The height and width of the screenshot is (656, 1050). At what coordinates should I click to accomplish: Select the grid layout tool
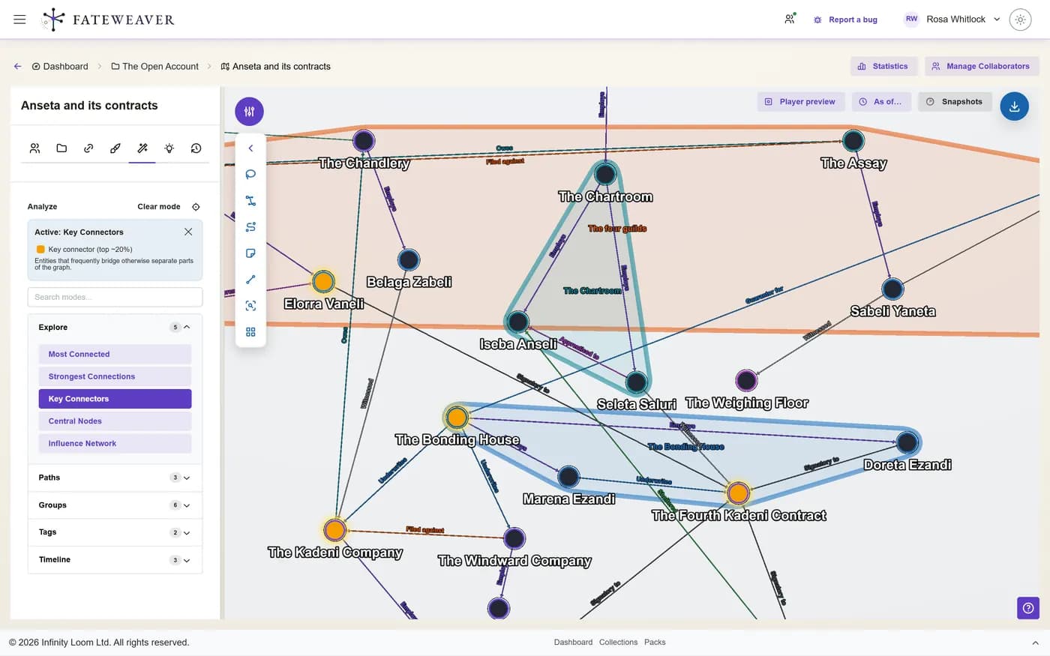tap(250, 332)
